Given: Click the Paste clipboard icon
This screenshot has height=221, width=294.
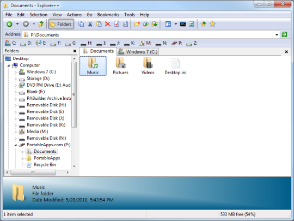Looking at the screenshot, I should 99,24.
